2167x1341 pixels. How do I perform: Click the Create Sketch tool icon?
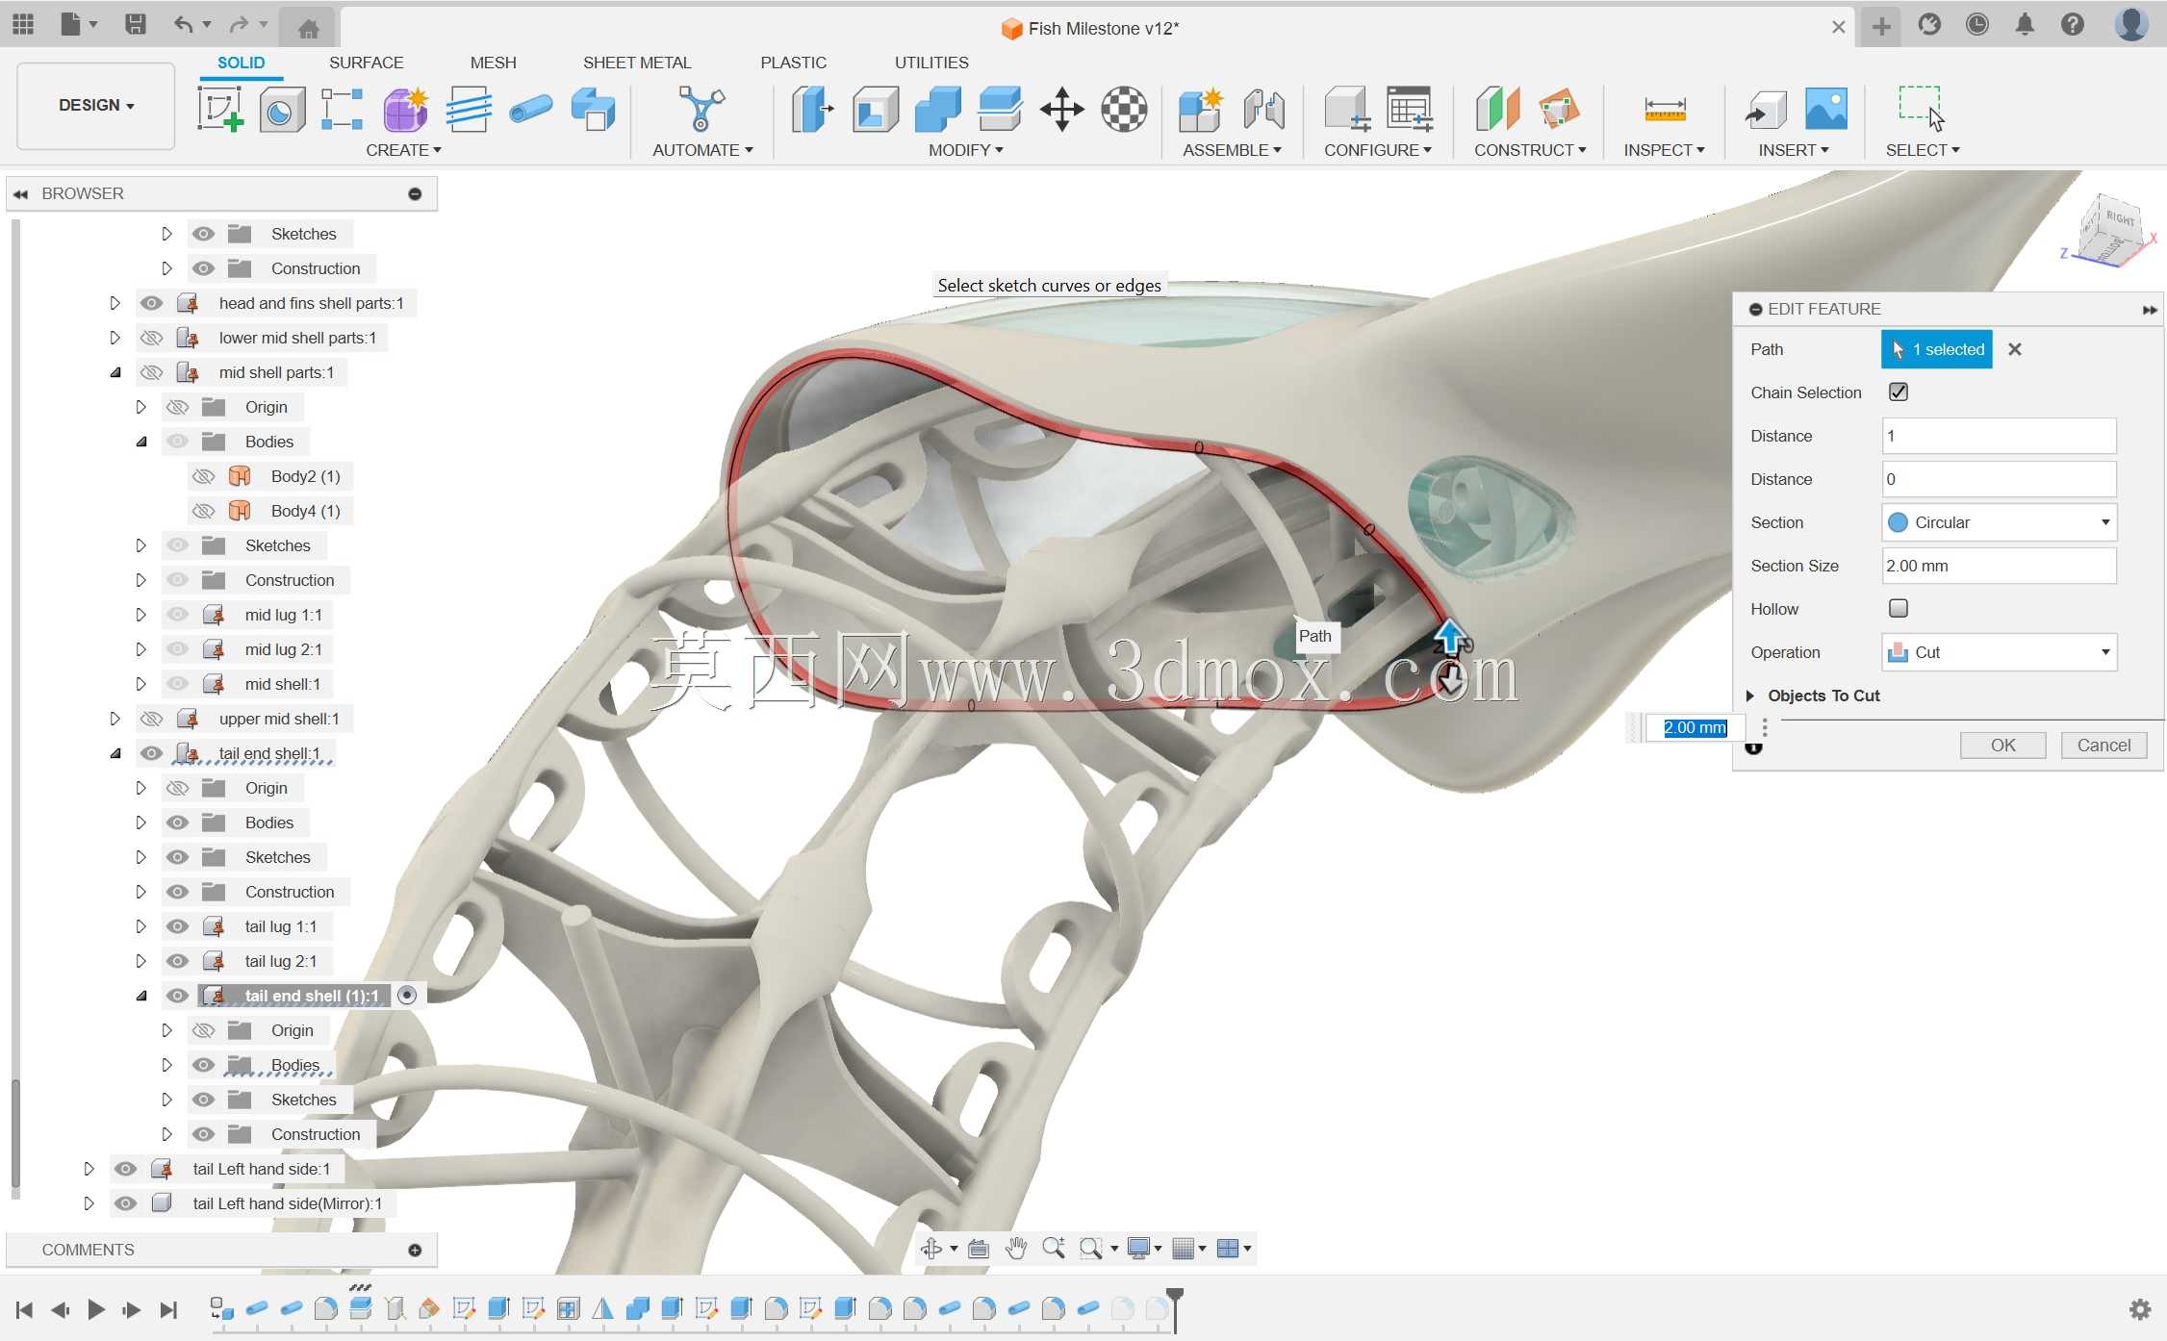[220, 109]
